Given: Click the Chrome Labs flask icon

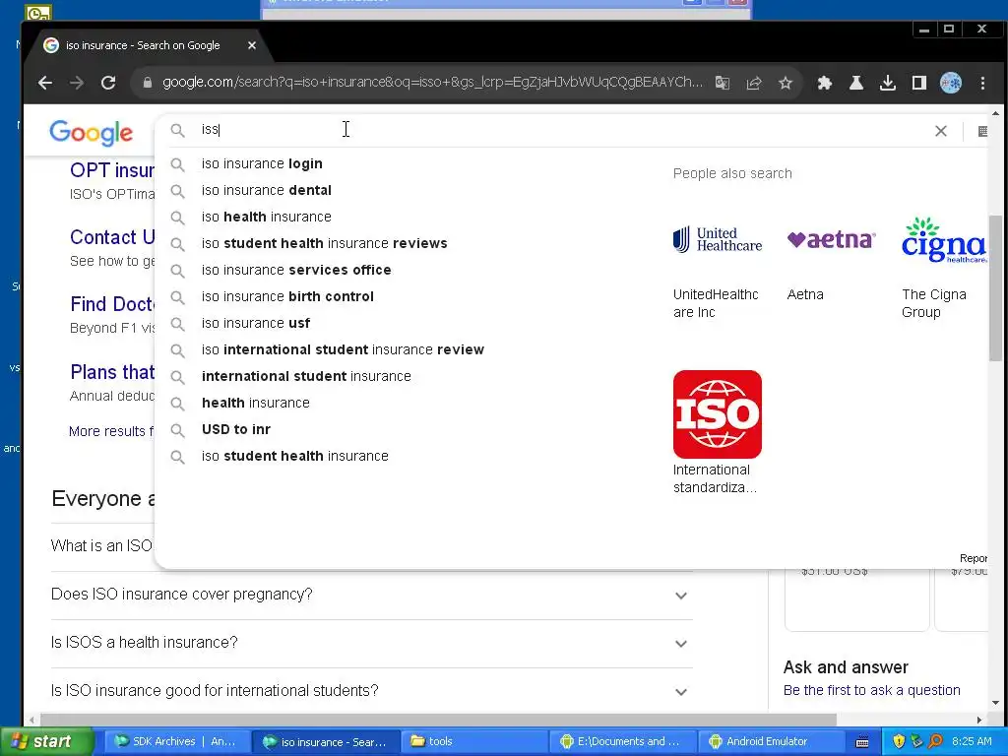Looking at the screenshot, I should point(855,83).
